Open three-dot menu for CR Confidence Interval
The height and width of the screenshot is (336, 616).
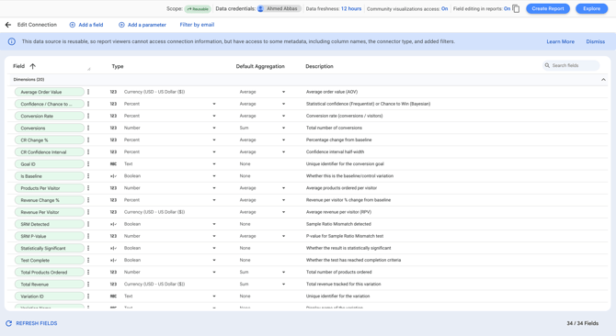point(88,152)
